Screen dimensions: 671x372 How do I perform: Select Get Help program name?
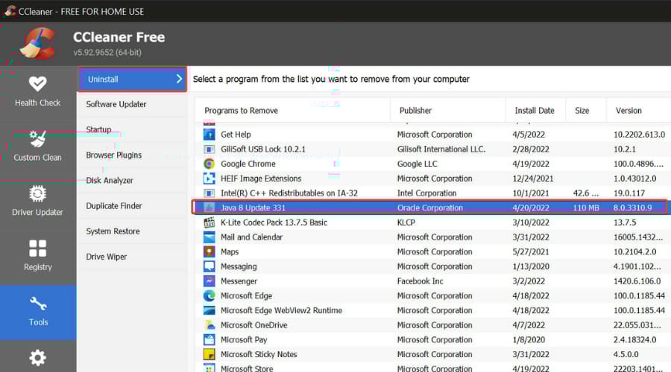[236, 135]
